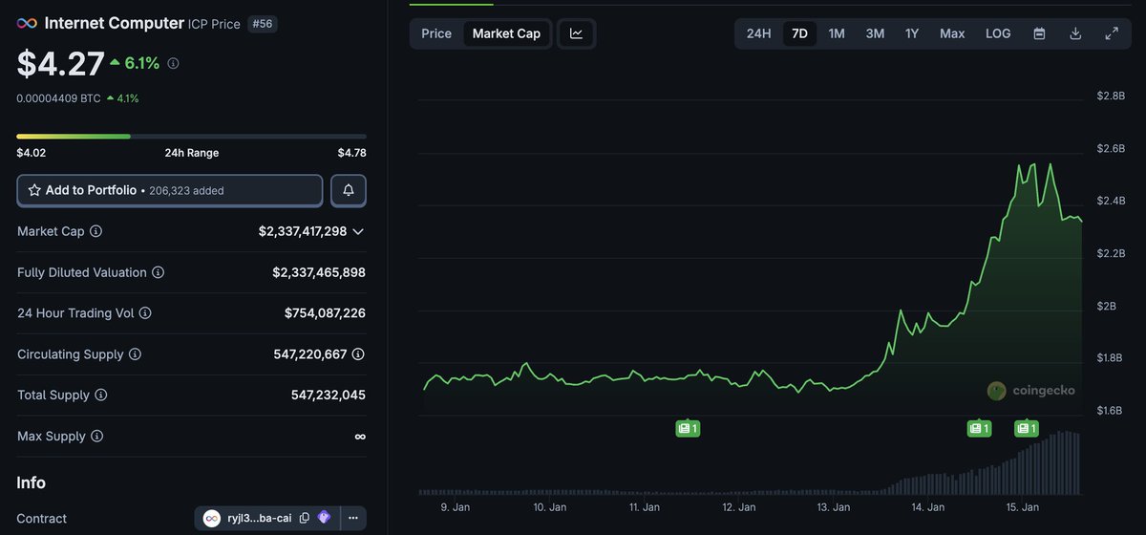The width and height of the screenshot is (1146, 535).
Task: Copy the contract address ryjl3...ba-cai
Action: 305,518
